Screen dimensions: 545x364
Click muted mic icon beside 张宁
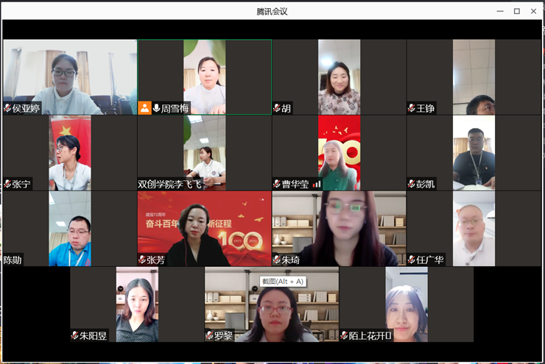point(7,184)
